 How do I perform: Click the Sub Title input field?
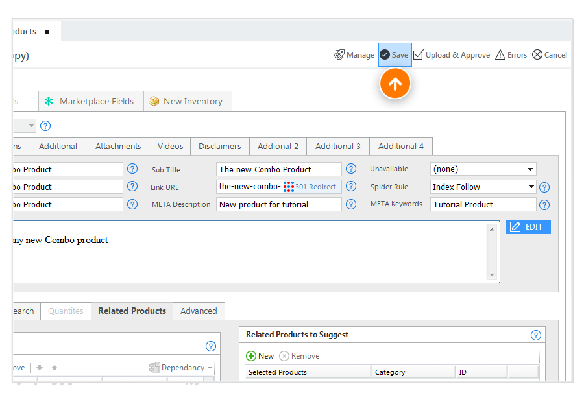278,169
